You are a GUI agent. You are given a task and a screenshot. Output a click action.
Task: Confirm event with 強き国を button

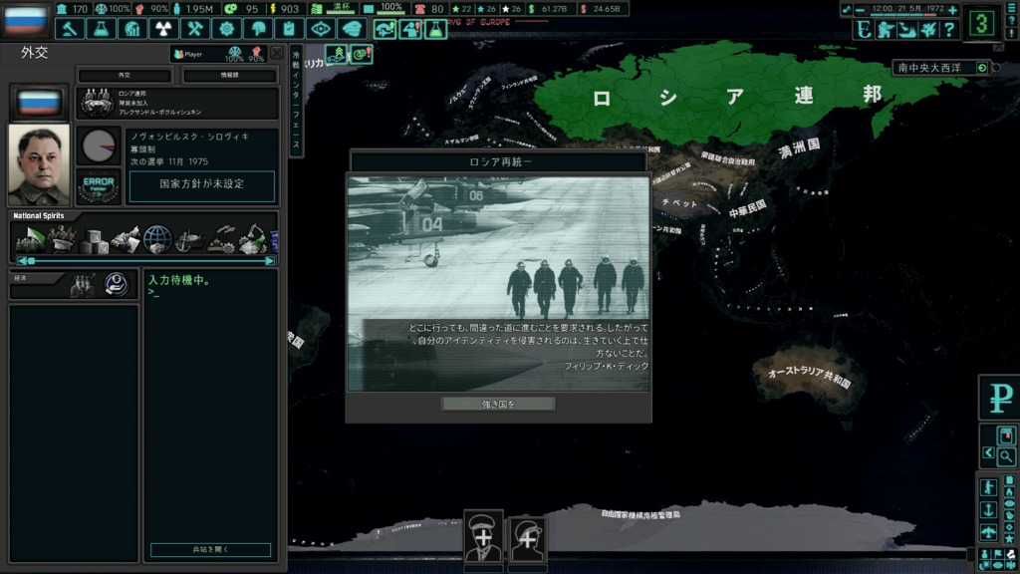[x=498, y=405]
